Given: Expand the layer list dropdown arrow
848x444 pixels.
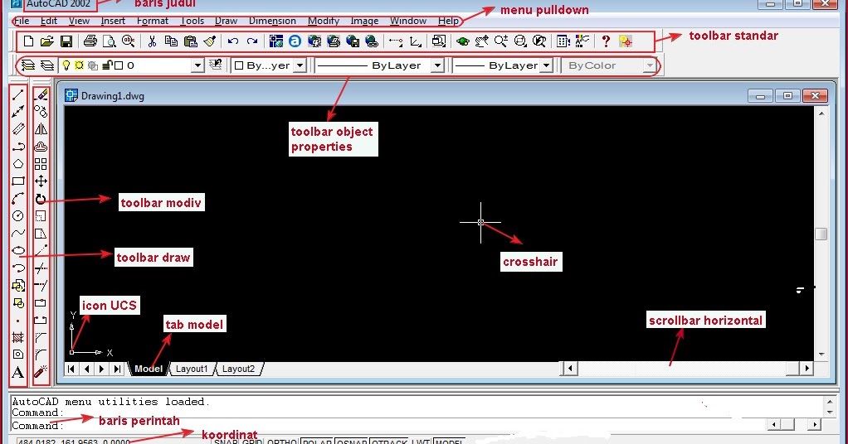Looking at the screenshot, I should (198, 65).
